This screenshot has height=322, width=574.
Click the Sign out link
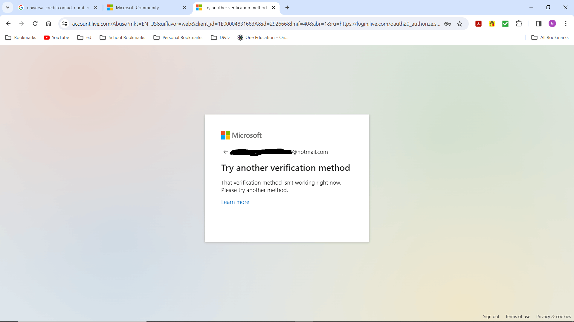click(491, 317)
